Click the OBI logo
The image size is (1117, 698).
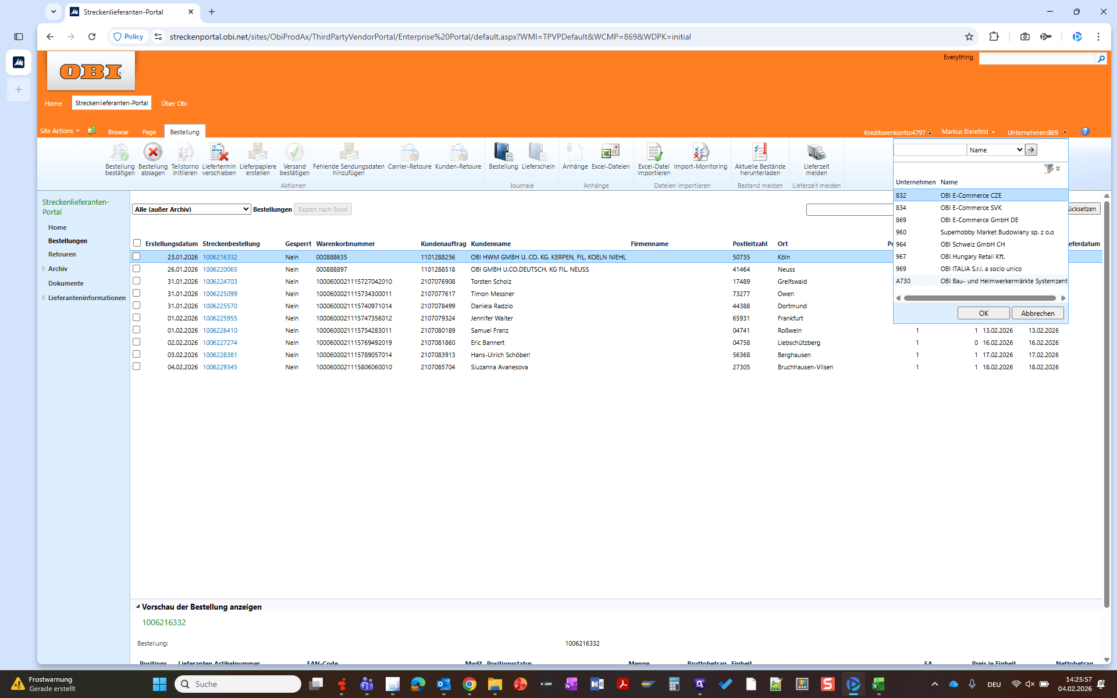pos(91,71)
